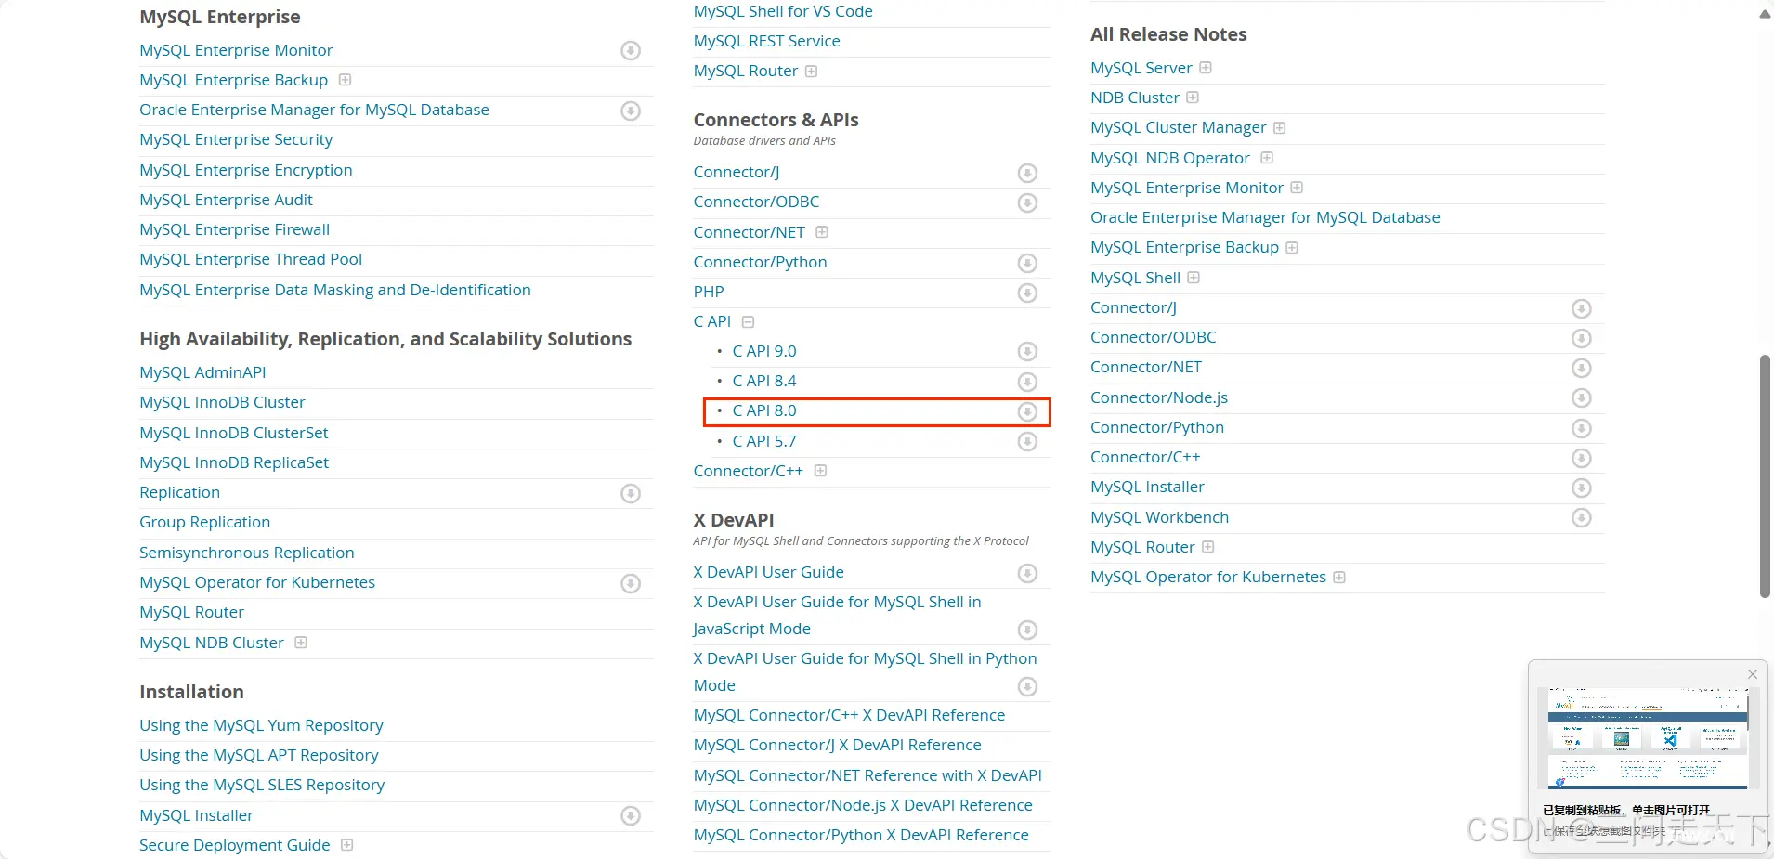1774x859 pixels.
Task: Expand MySQL Router versions in the middle column
Action: point(812,72)
